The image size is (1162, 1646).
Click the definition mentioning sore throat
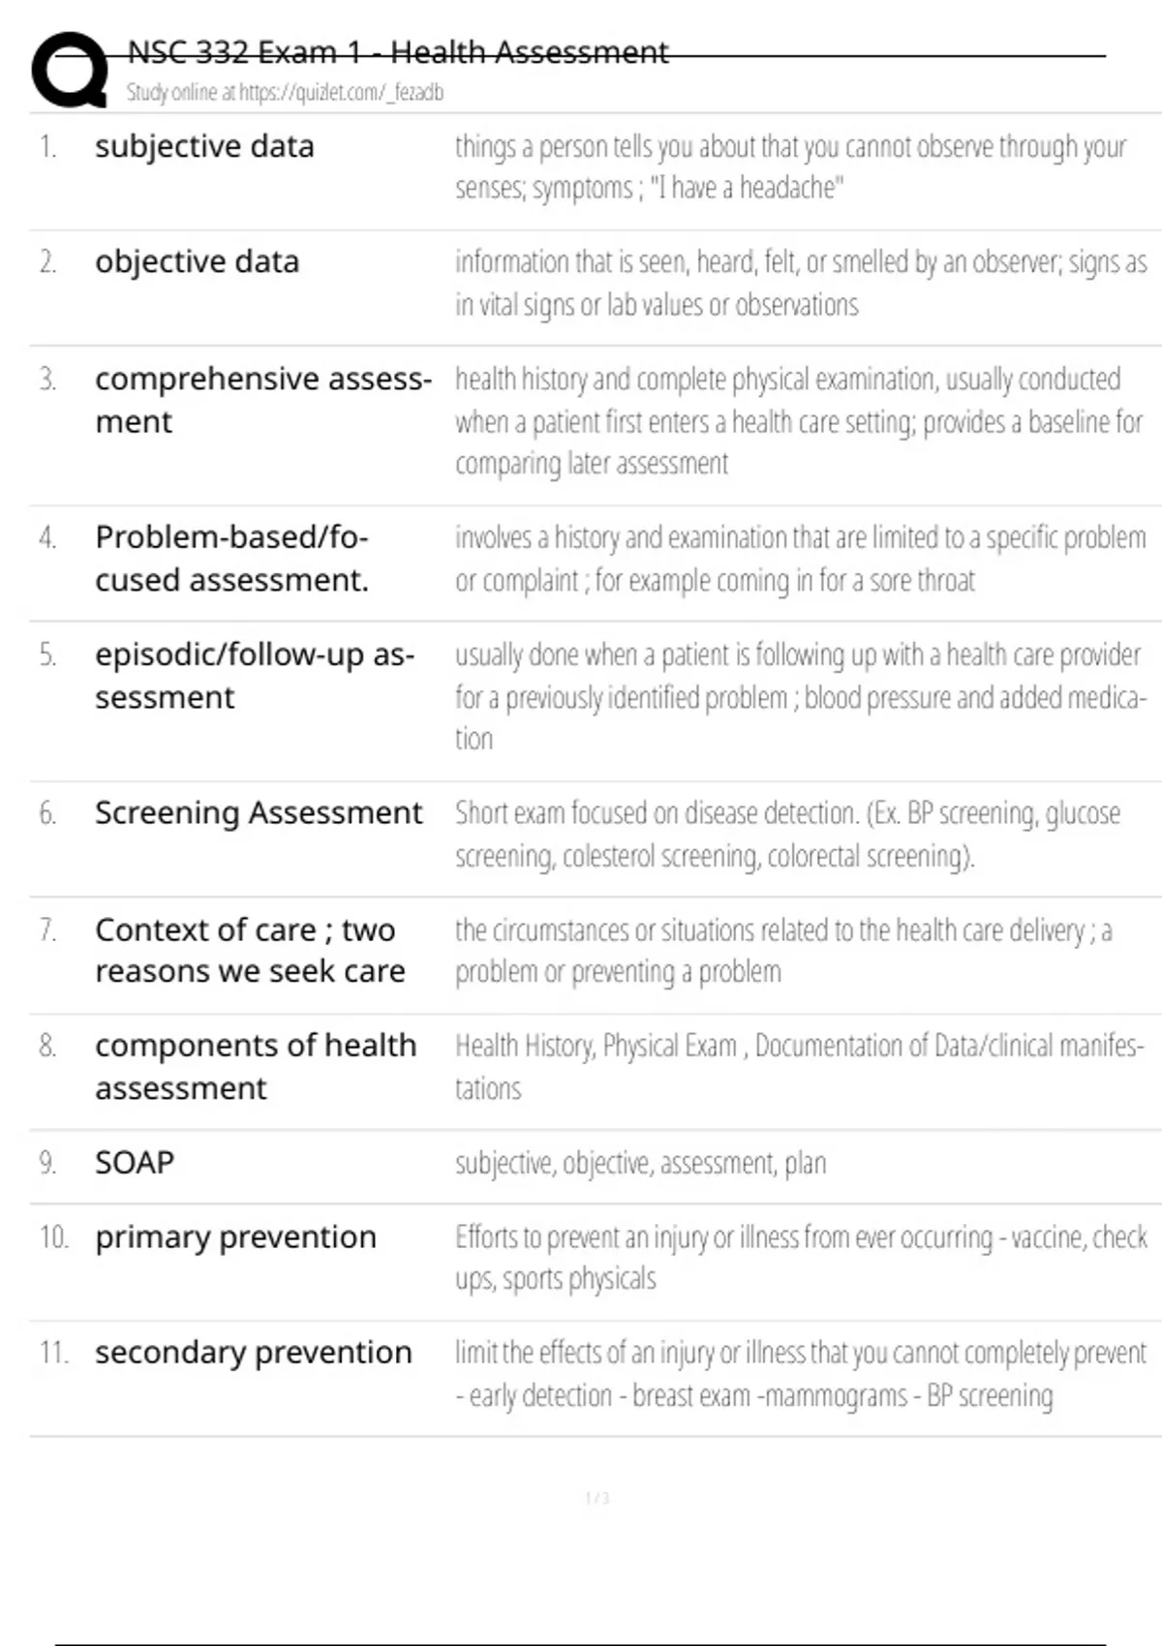pos(800,559)
